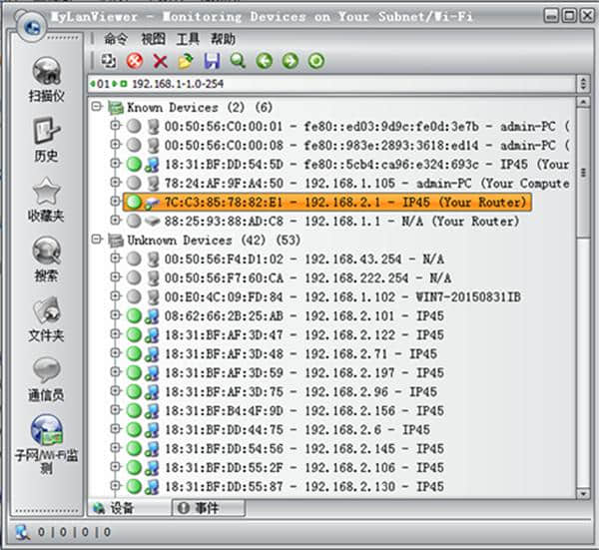This screenshot has width=599, height=550.
Task: Click the green left arrow back icon
Action: 264,61
